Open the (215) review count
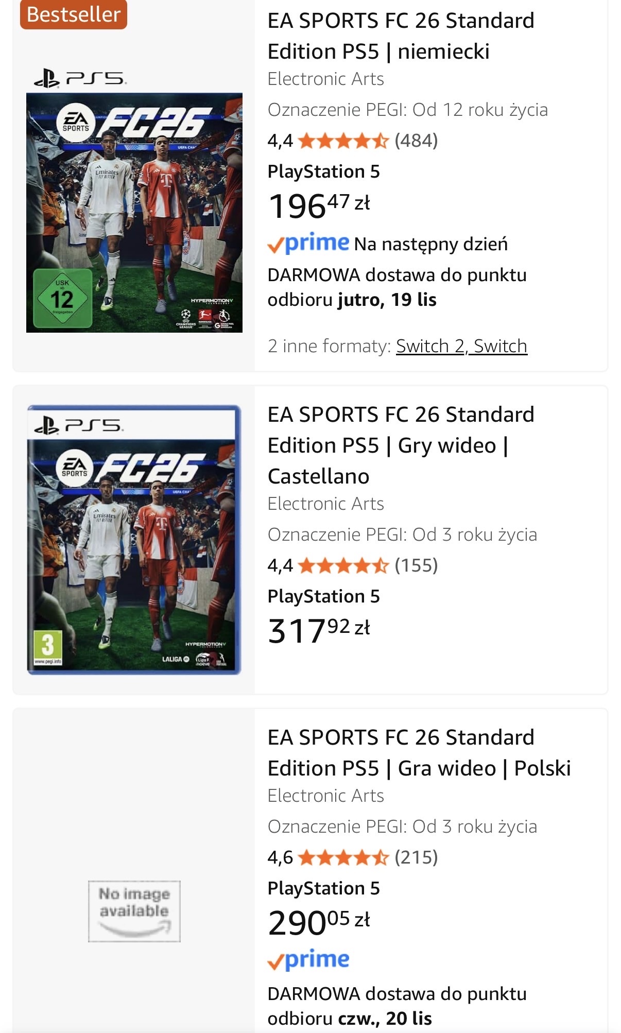Screen dimensions: 621x1033 [416, 857]
